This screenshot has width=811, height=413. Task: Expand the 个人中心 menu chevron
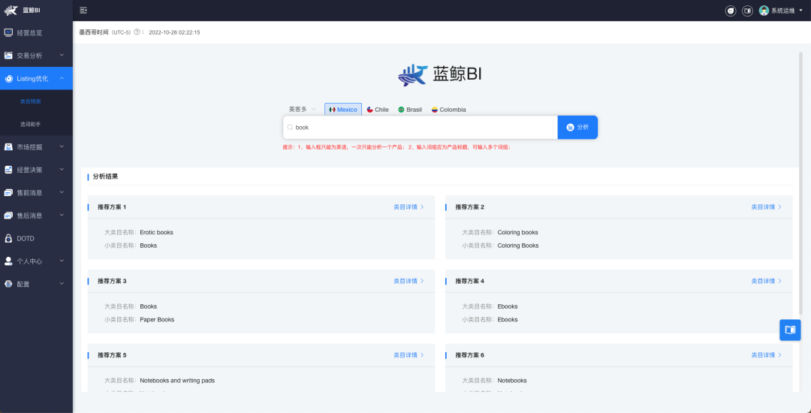pyautogui.click(x=62, y=261)
